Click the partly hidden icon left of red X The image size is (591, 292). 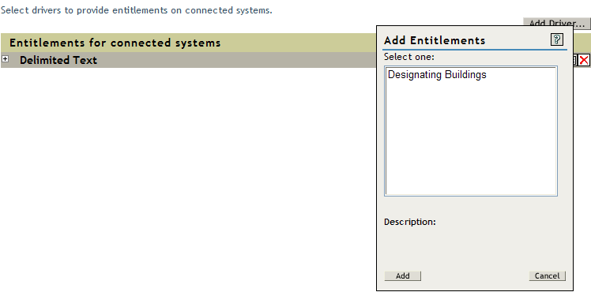coord(575,60)
